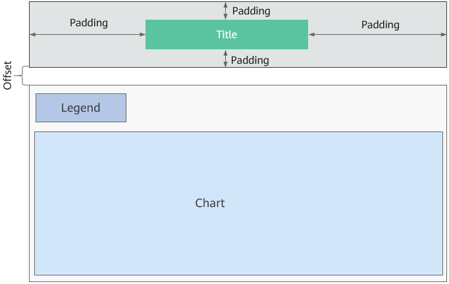
Task: Click white gap between title and chart containers
Action: (238, 76)
